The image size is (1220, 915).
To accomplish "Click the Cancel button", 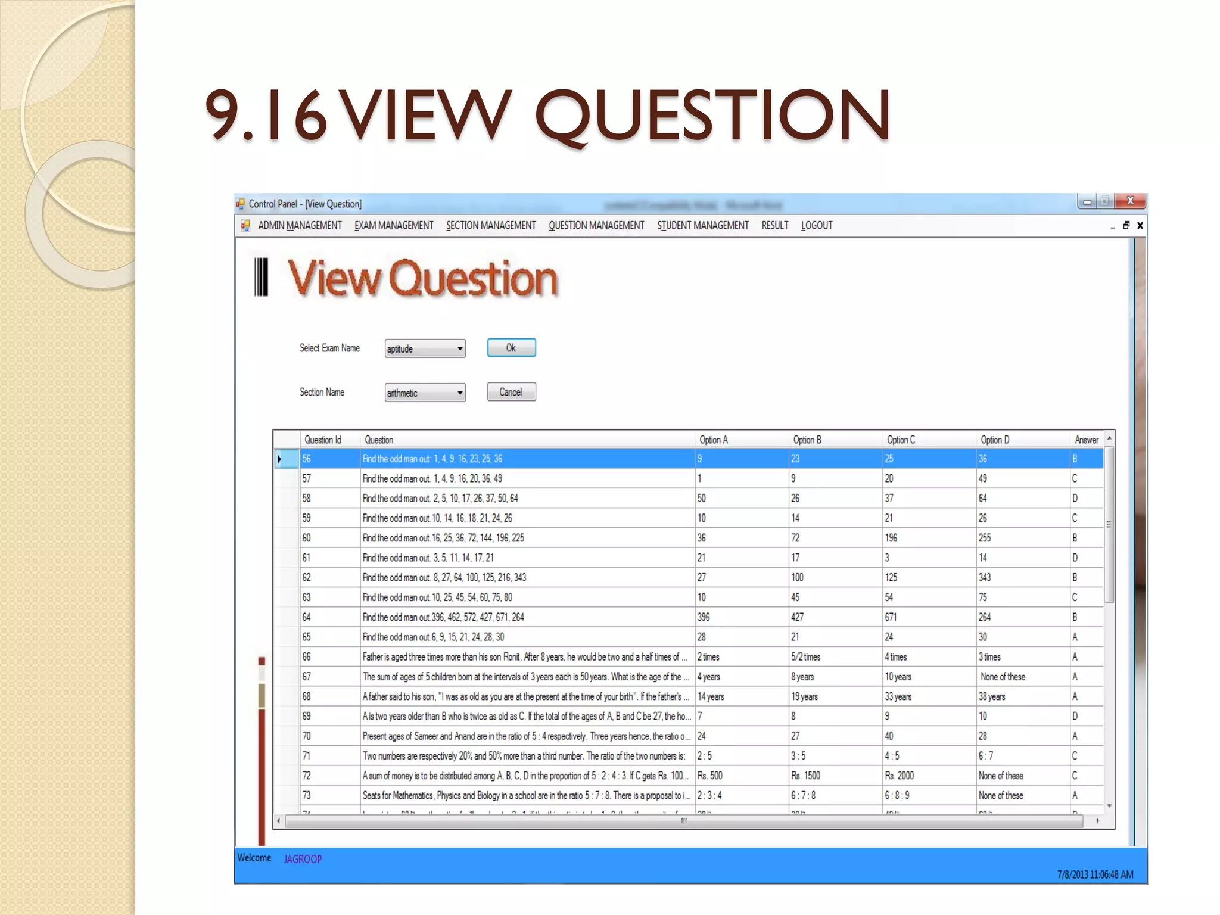I will pos(511,392).
